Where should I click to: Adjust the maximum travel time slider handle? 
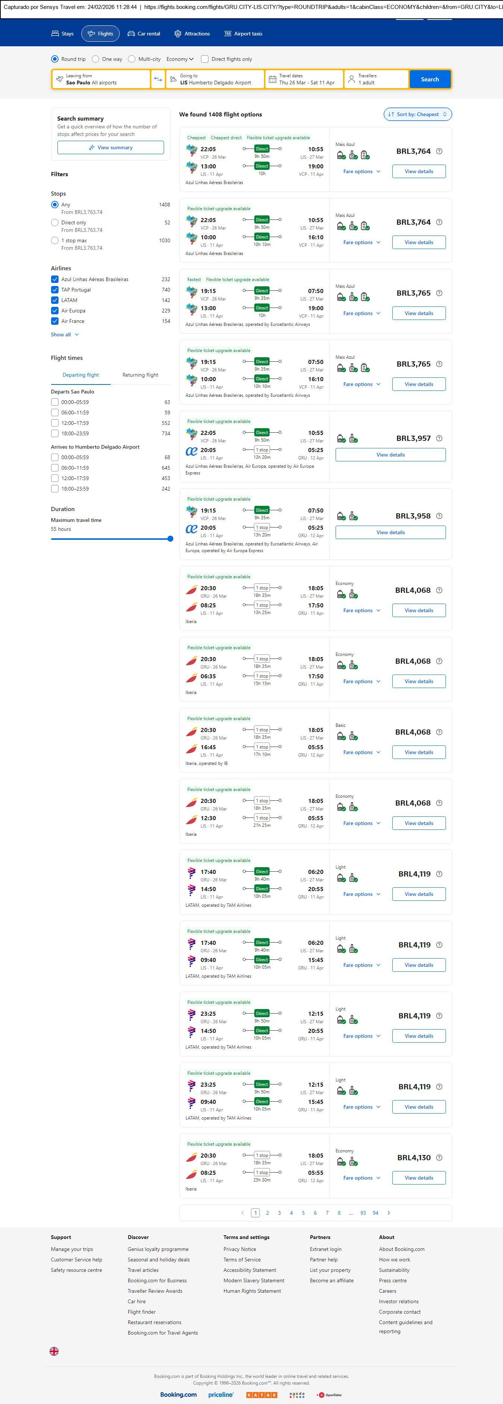point(170,539)
